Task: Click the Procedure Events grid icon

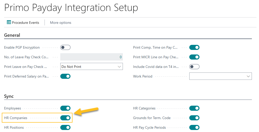Action: tap(9, 23)
